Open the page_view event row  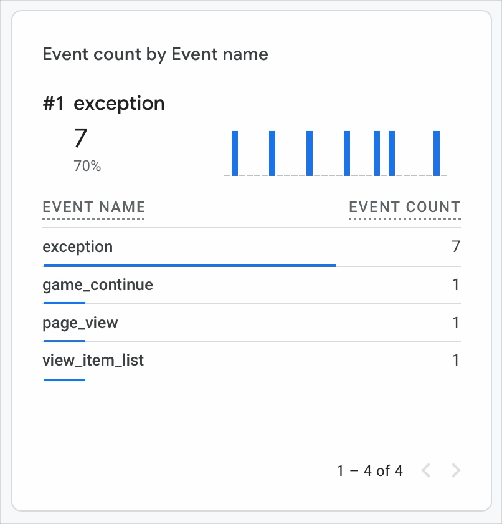click(x=252, y=323)
